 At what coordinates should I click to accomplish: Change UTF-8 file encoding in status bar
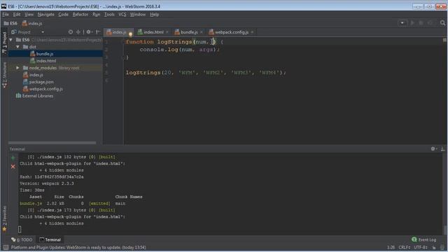coord(421,247)
